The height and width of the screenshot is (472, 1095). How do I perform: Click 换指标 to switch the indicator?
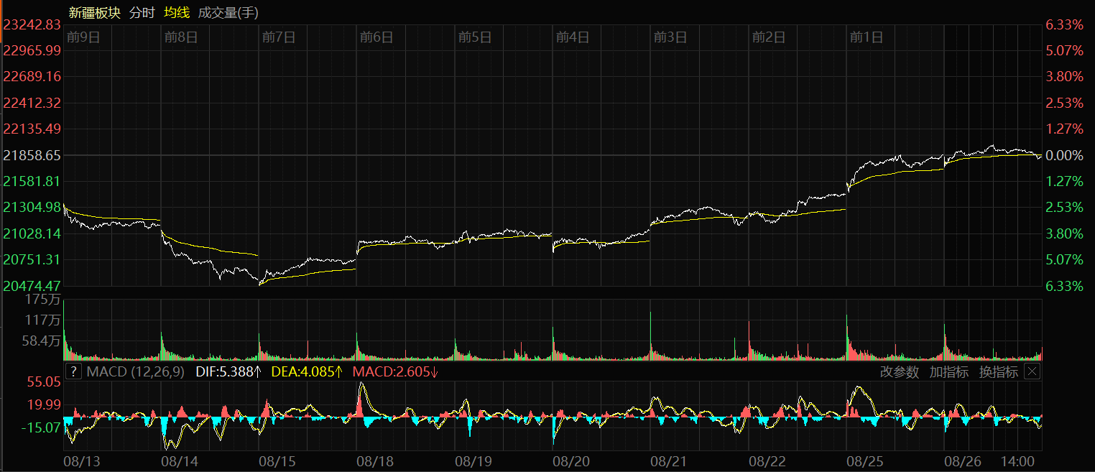999,371
